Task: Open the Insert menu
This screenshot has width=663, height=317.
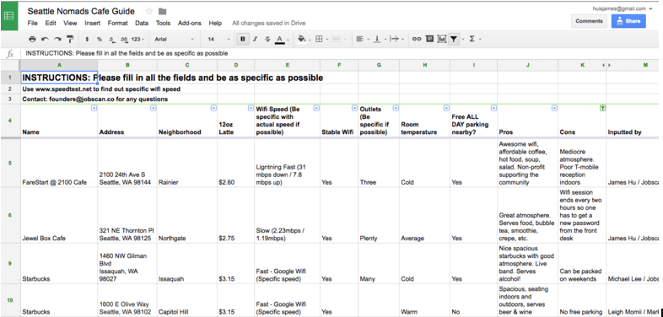Action: (92, 24)
